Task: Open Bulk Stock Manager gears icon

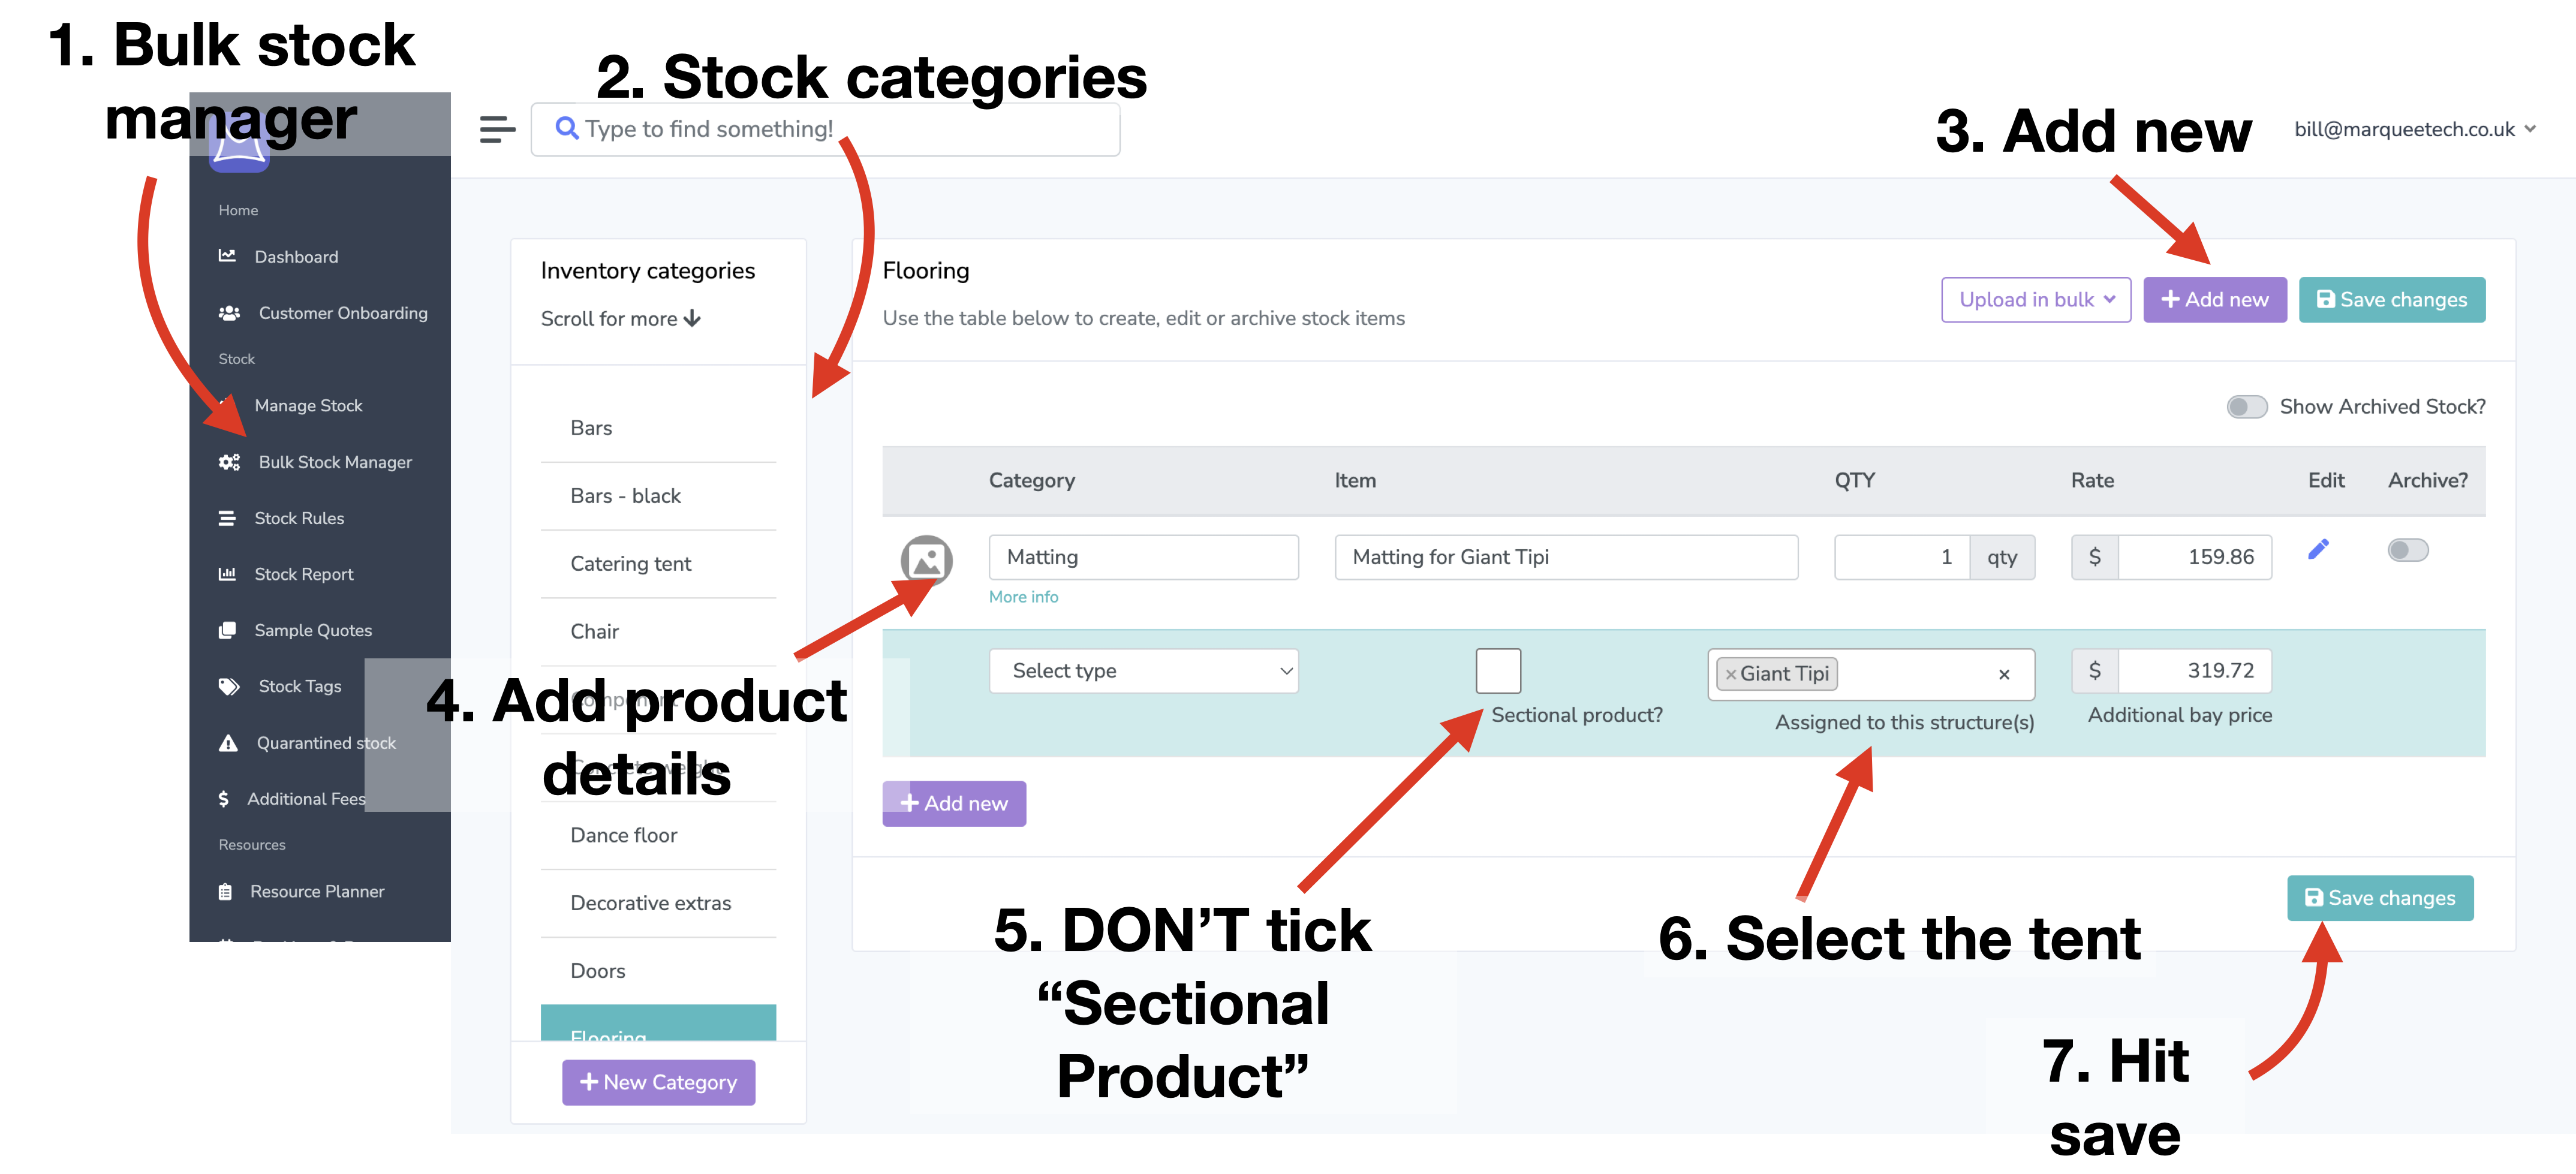Action: [229, 462]
